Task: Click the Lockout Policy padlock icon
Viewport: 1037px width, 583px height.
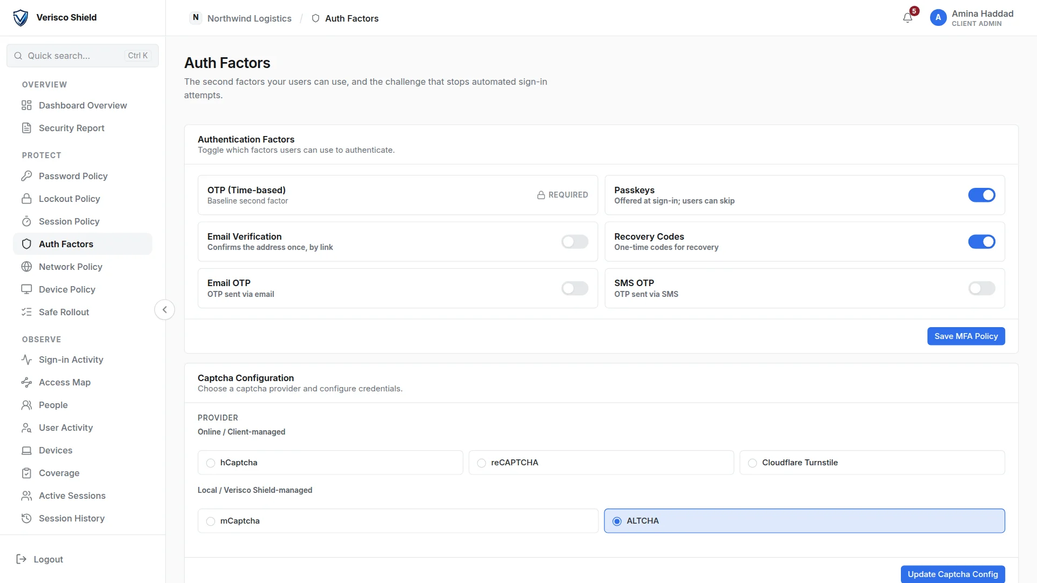Action: click(26, 199)
